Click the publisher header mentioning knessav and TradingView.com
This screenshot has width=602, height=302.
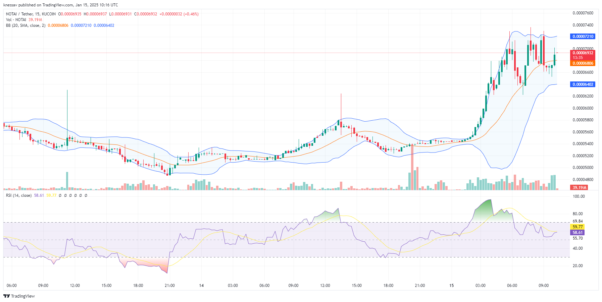(x=60, y=5)
